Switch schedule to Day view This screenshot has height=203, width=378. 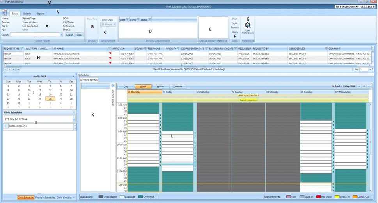click(126, 86)
